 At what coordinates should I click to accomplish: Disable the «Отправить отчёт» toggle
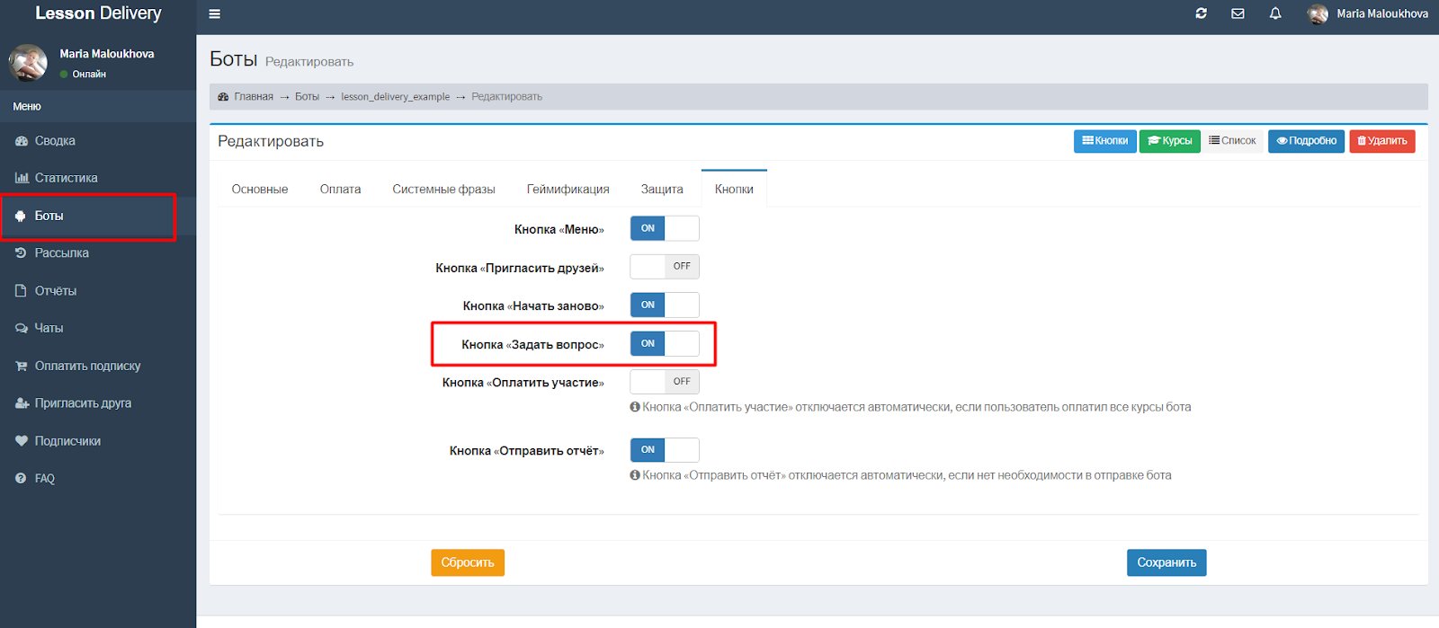point(664,450)
